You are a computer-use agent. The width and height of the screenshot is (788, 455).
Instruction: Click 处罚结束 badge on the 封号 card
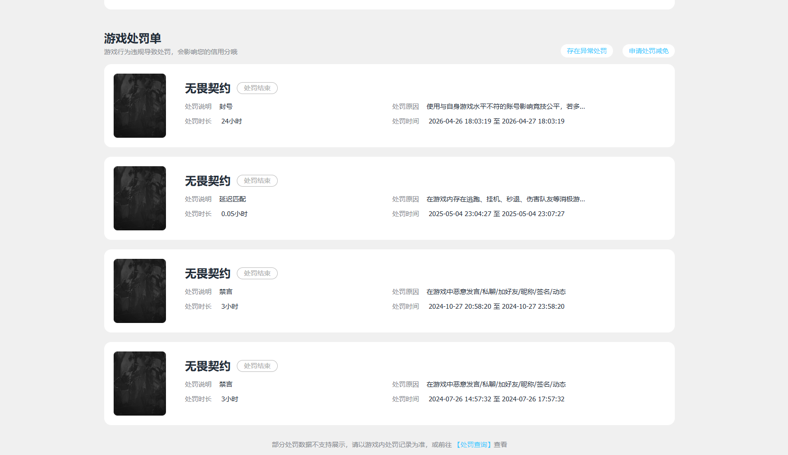(x=257, y=88)
